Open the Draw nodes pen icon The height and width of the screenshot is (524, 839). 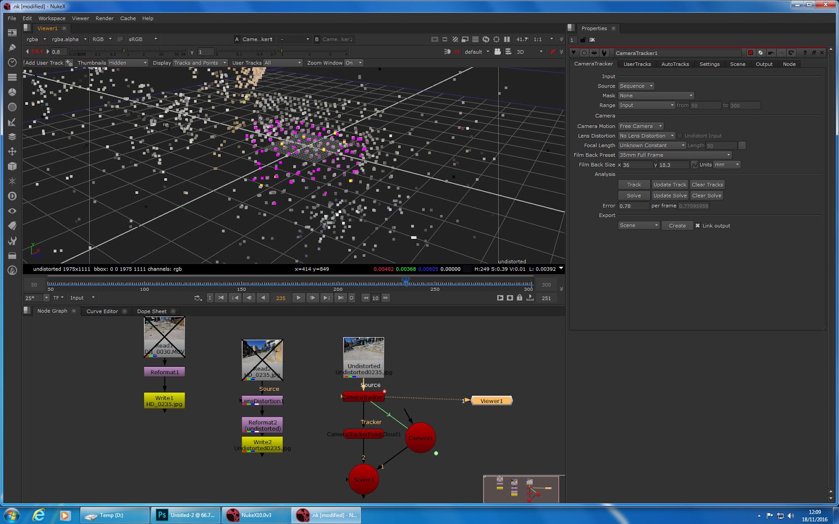(12, 47)
